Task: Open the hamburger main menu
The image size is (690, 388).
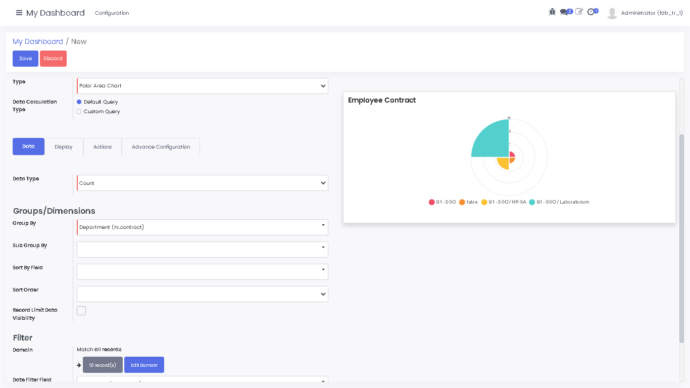Action: [x=19, y=13]
